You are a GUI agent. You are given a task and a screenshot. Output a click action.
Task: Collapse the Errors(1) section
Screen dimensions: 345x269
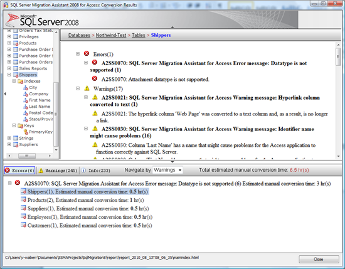(78, 54)
